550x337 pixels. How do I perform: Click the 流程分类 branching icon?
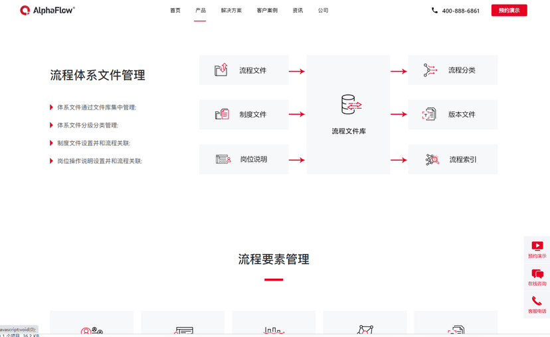click(x=430, y=70)
